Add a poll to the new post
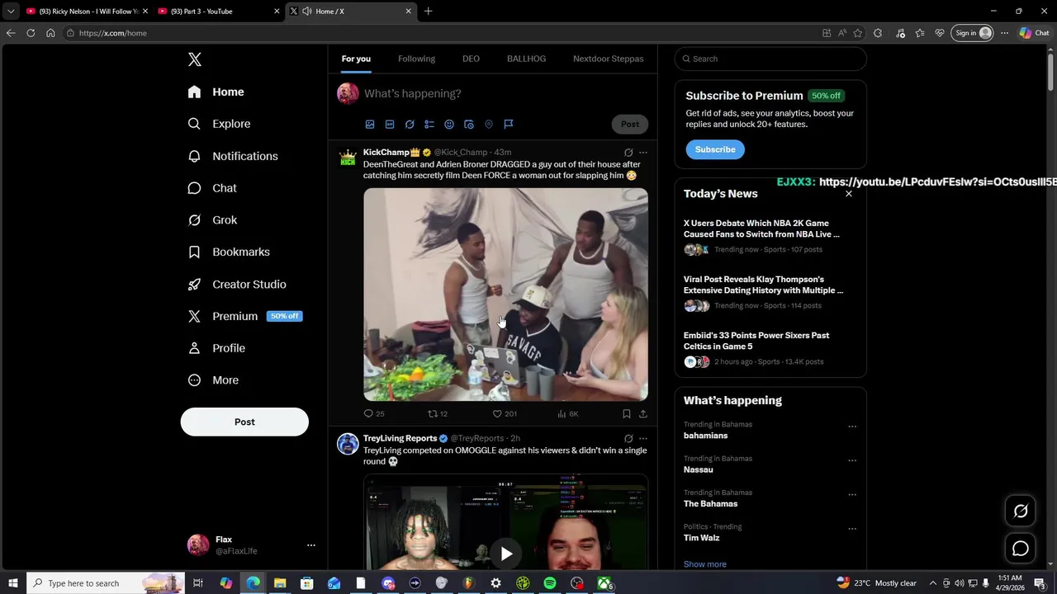Viewport: 1057px width, 594px height. 429,125
